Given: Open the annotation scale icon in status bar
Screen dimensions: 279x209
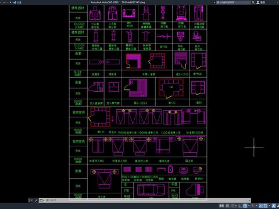Looking at the screenshot, I should [273, 206].
